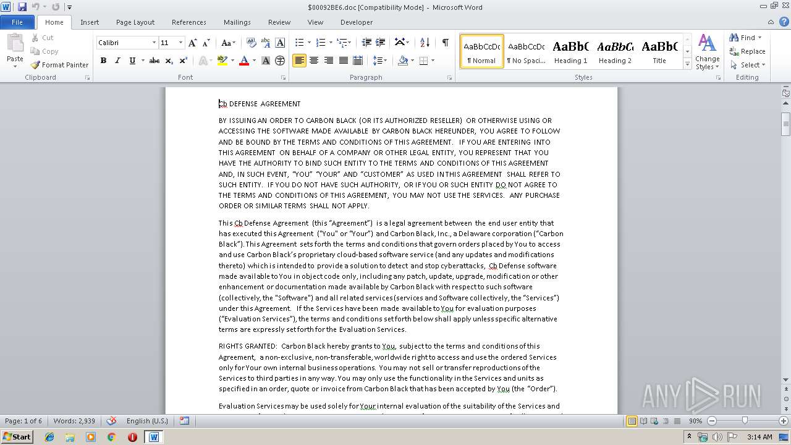Viewport: 791px width, 445px height.
Task: Open the Borders dropdown arrow
Action: [x=433, y=61]
